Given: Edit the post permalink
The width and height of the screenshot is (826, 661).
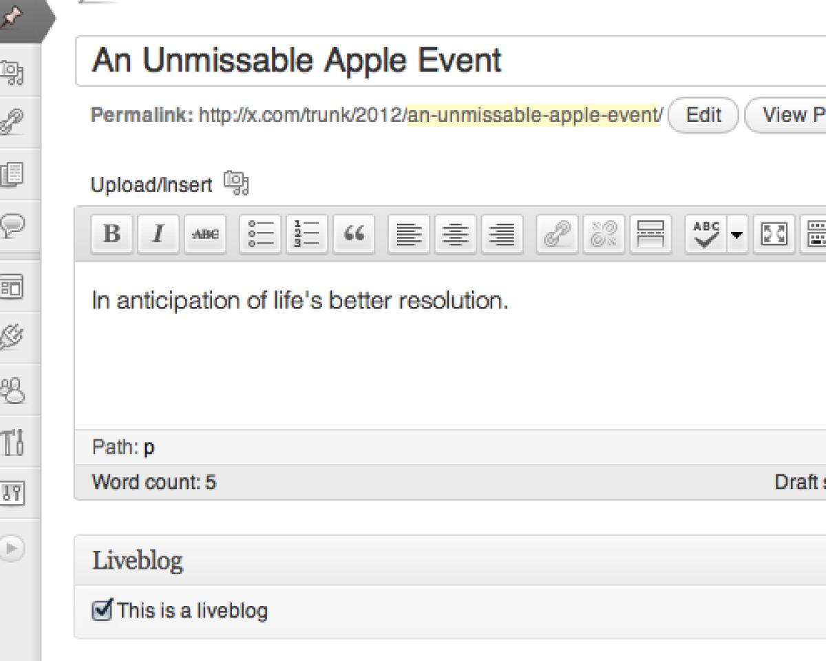Looking at the screenshot, I should click(x=703, y=115).
